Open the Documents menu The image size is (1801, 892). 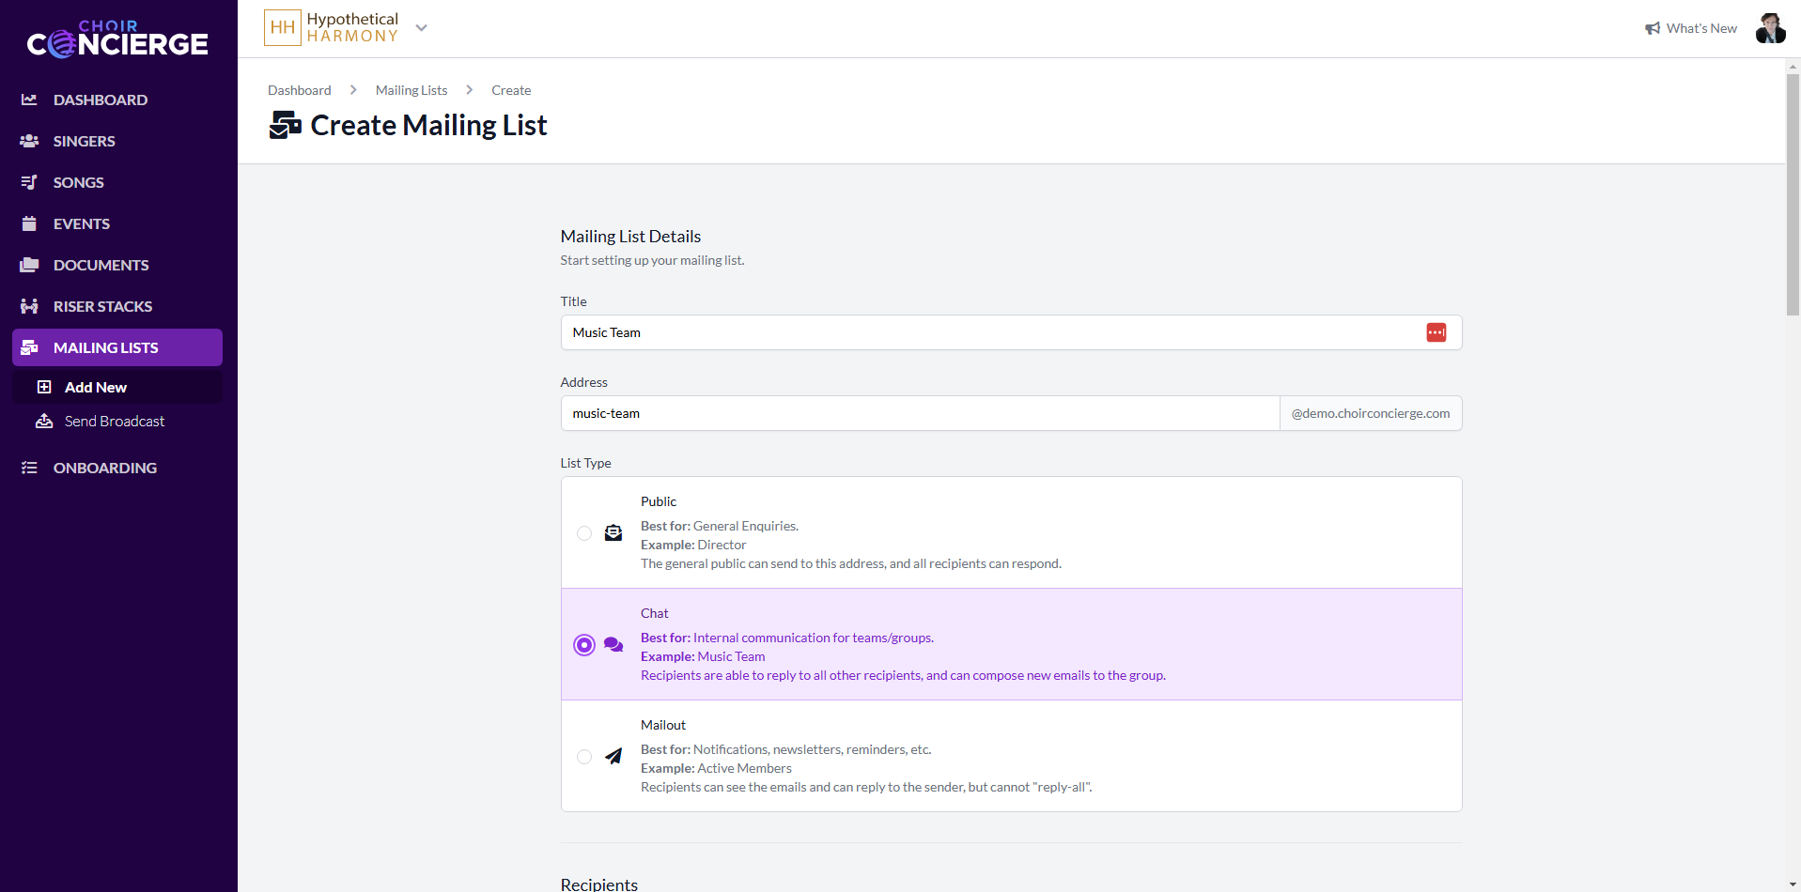[117, 265]
